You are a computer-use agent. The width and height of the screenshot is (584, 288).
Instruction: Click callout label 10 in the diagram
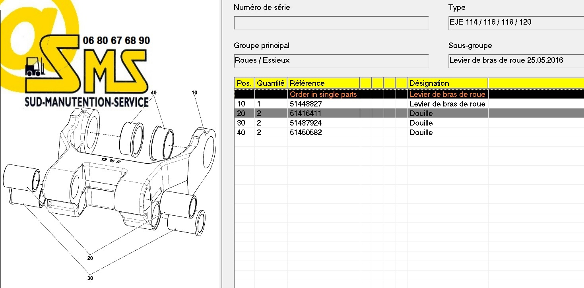(x=194, y=93)
